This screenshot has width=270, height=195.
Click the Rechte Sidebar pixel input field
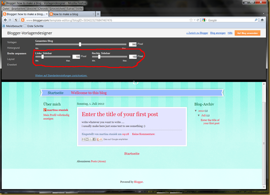coord(133,56)
